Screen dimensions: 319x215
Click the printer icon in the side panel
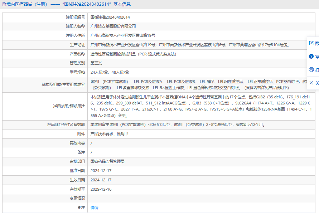311,69
